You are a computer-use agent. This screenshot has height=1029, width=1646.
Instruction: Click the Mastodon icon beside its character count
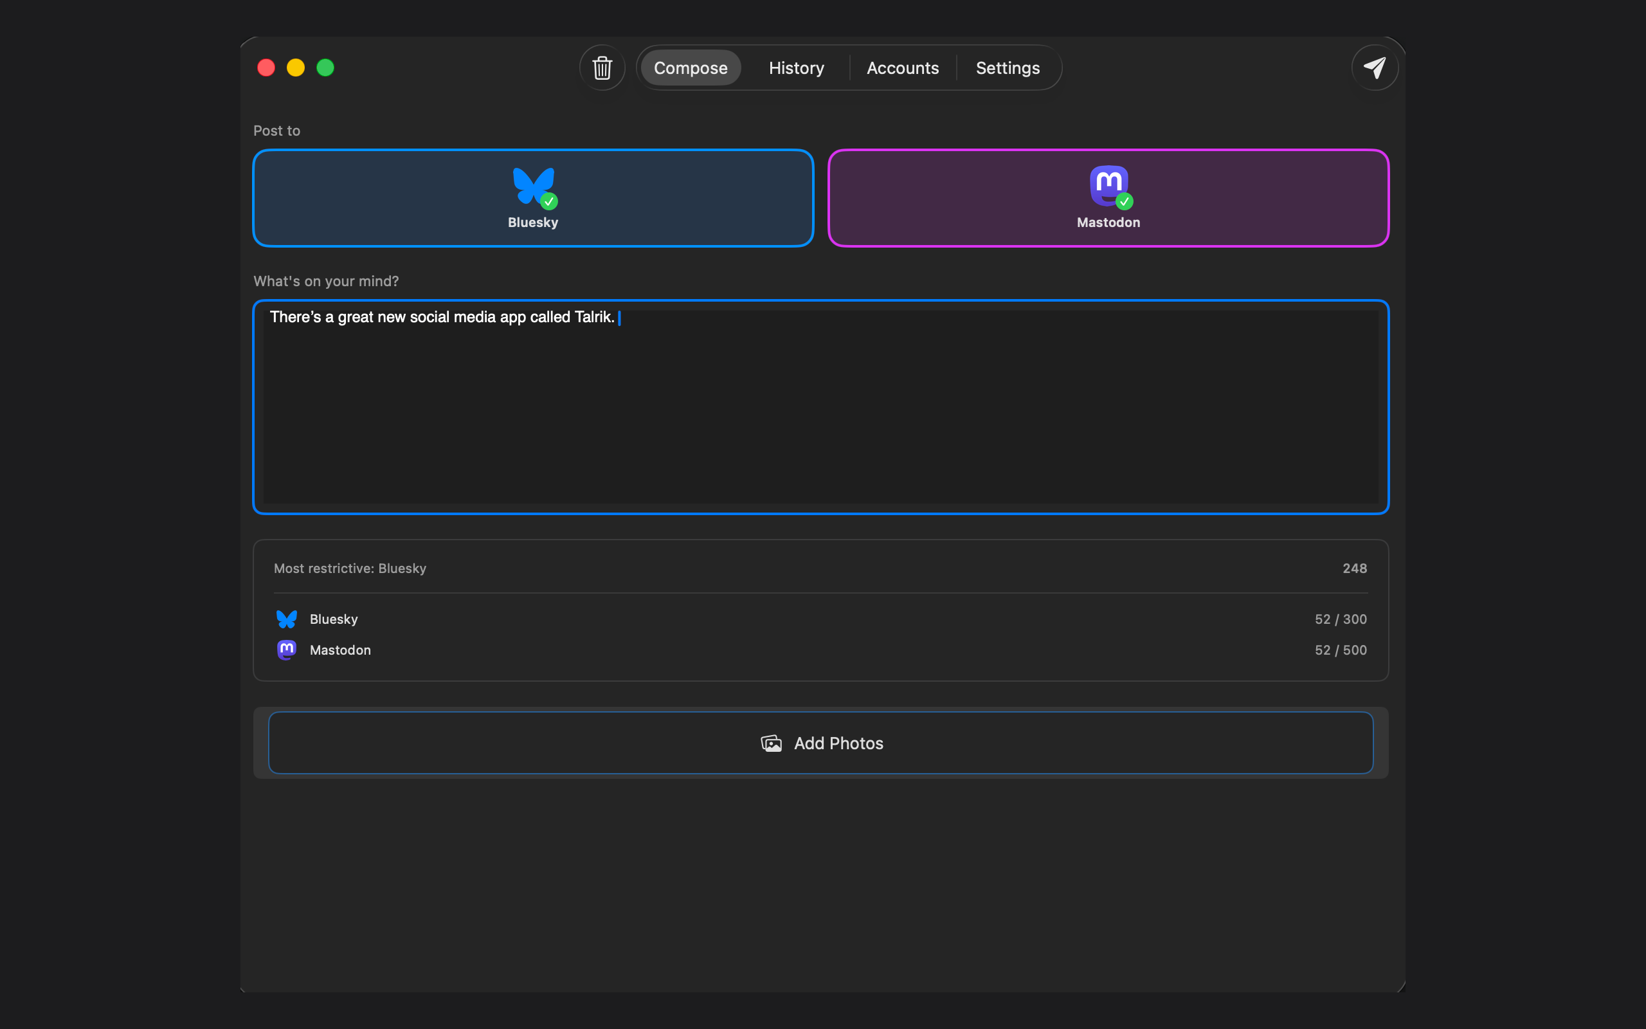[x=286, y=650]
